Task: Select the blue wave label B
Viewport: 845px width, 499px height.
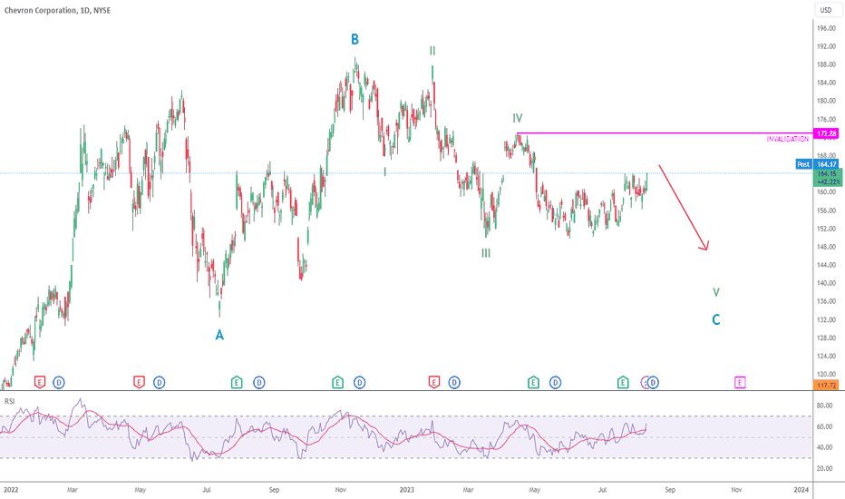Action: [355, 39]
